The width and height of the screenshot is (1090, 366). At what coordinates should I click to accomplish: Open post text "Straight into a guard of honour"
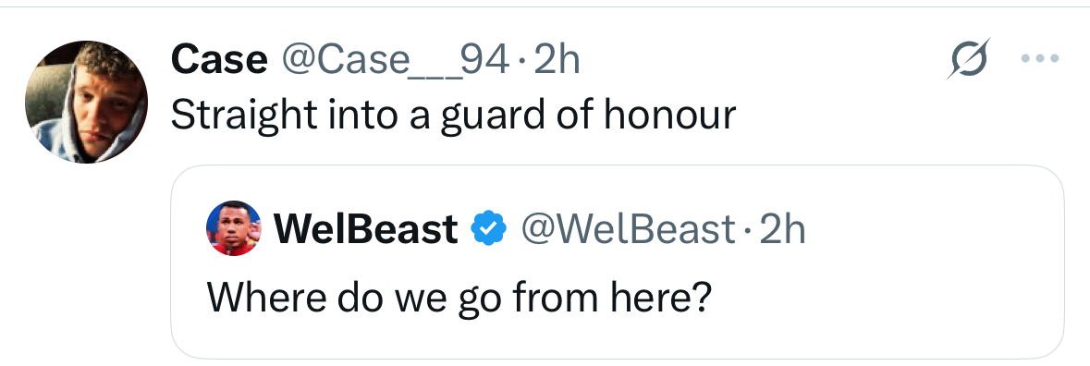pyautogui.click(x=453, y=116)
